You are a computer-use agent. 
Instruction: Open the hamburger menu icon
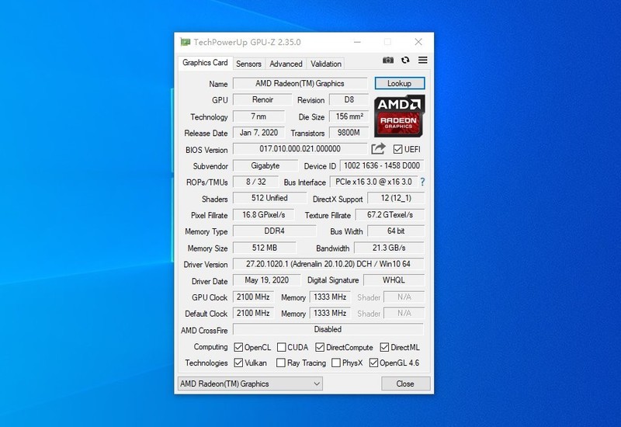click(422, 61)
